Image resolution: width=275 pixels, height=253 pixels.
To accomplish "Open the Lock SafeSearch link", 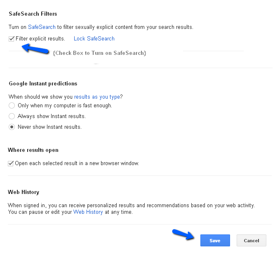I will click(94, 39).
